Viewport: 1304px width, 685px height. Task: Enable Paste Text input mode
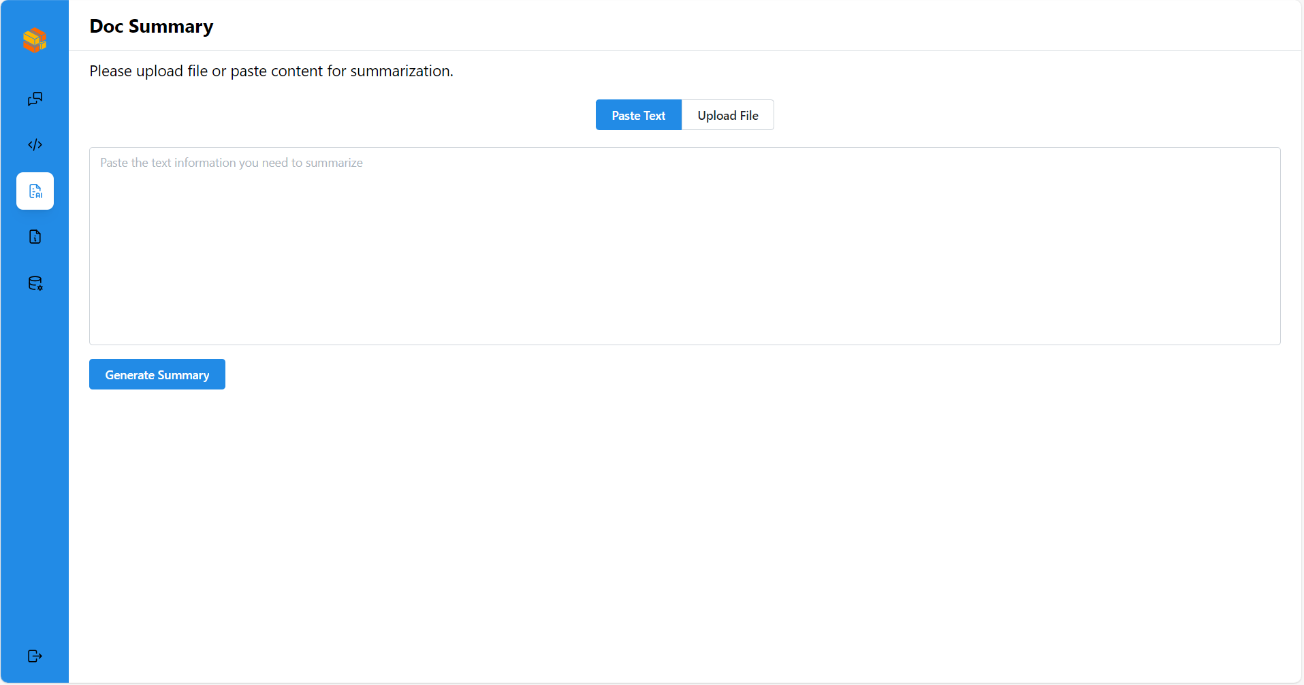click(638, 114)
